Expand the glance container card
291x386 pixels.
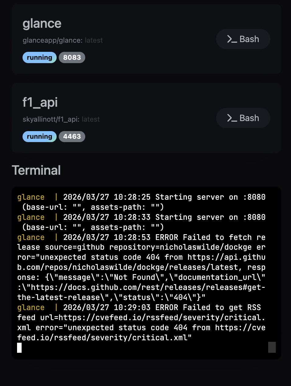pyautogui.click(x=42, y=23)
